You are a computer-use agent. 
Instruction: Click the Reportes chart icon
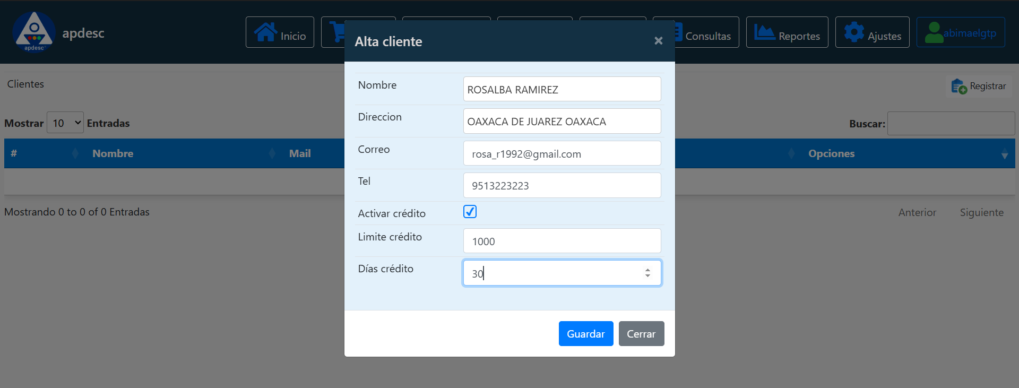coord(764,32)
